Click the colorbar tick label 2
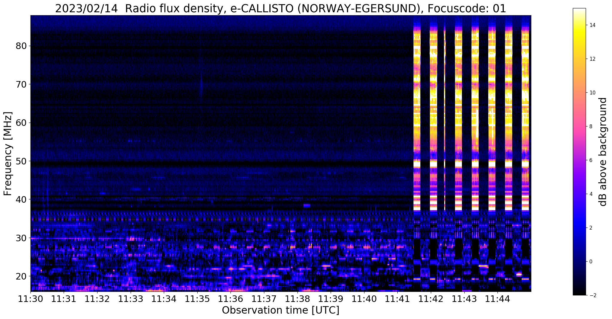The image size is (612, 319). (591, 228)
